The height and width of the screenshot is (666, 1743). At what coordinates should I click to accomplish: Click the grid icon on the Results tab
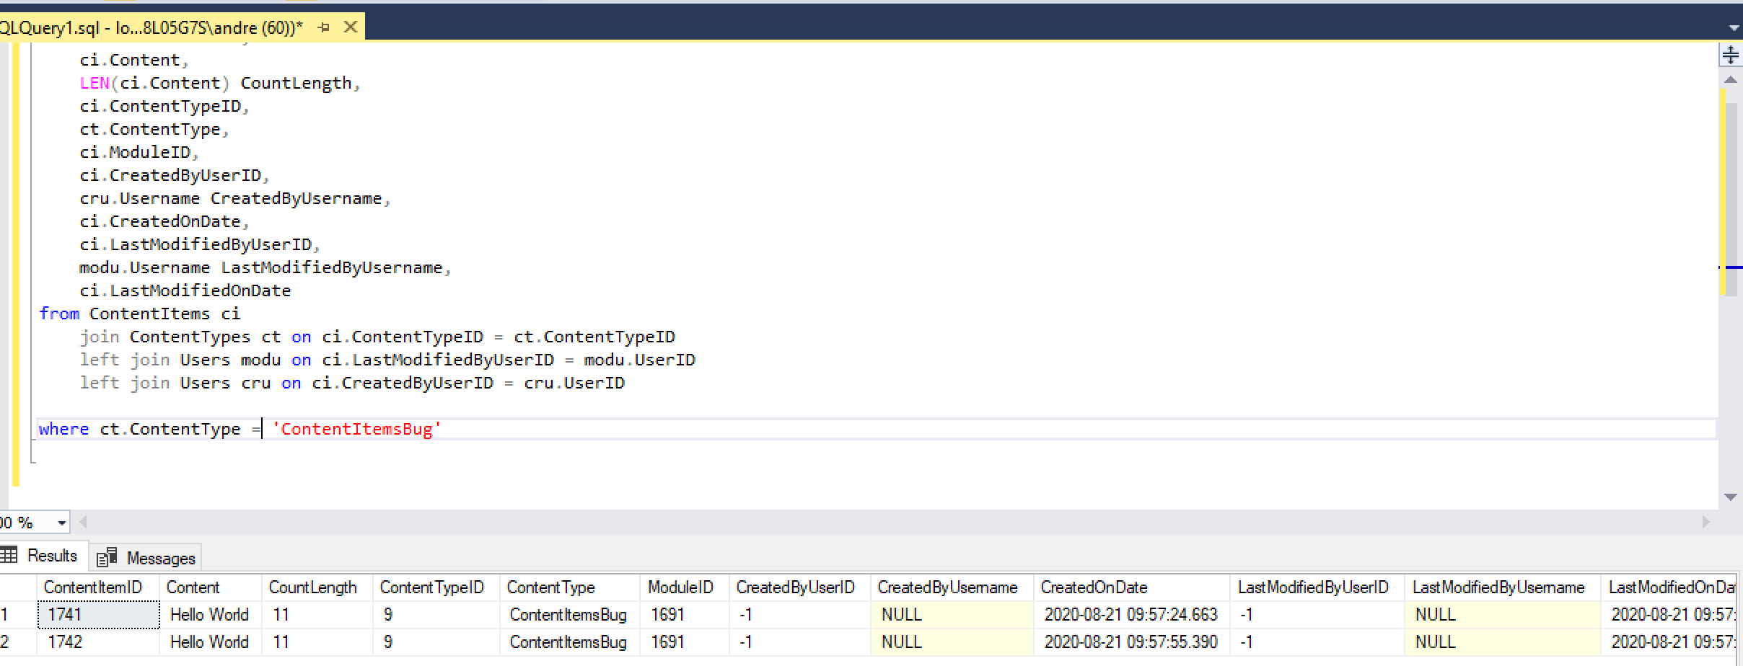(x=9, y=555)
